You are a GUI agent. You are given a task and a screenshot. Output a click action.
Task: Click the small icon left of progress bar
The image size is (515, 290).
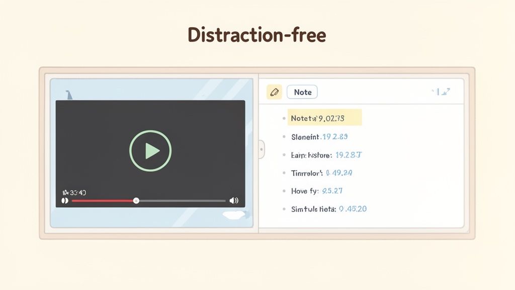click(65, 200)
